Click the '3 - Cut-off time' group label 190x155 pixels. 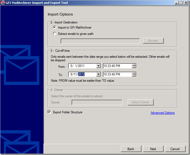tap(60, 51)
